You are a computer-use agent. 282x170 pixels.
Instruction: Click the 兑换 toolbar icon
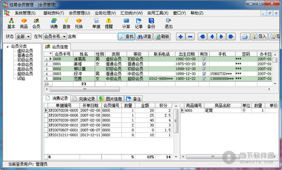pos(79,23)
